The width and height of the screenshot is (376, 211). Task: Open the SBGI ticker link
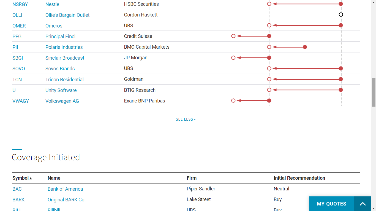pyautogui.click(x=18, y=58)
